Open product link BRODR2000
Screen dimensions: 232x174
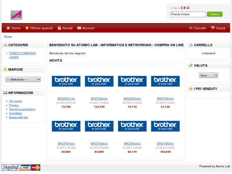132,99
